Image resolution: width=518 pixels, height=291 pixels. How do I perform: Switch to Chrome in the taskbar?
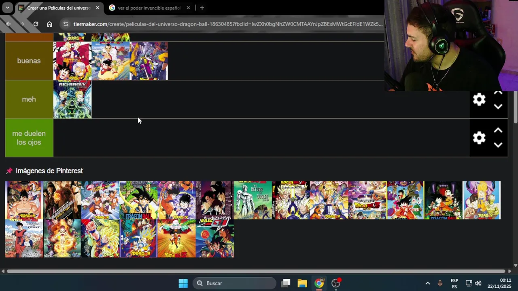(319, 283)
